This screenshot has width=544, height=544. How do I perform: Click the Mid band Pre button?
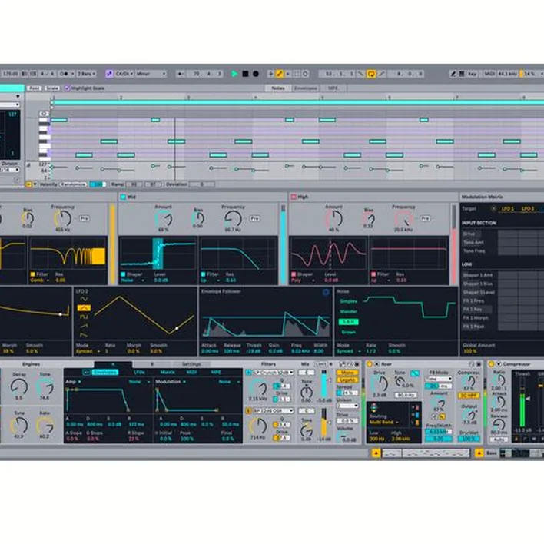point(254,218)
